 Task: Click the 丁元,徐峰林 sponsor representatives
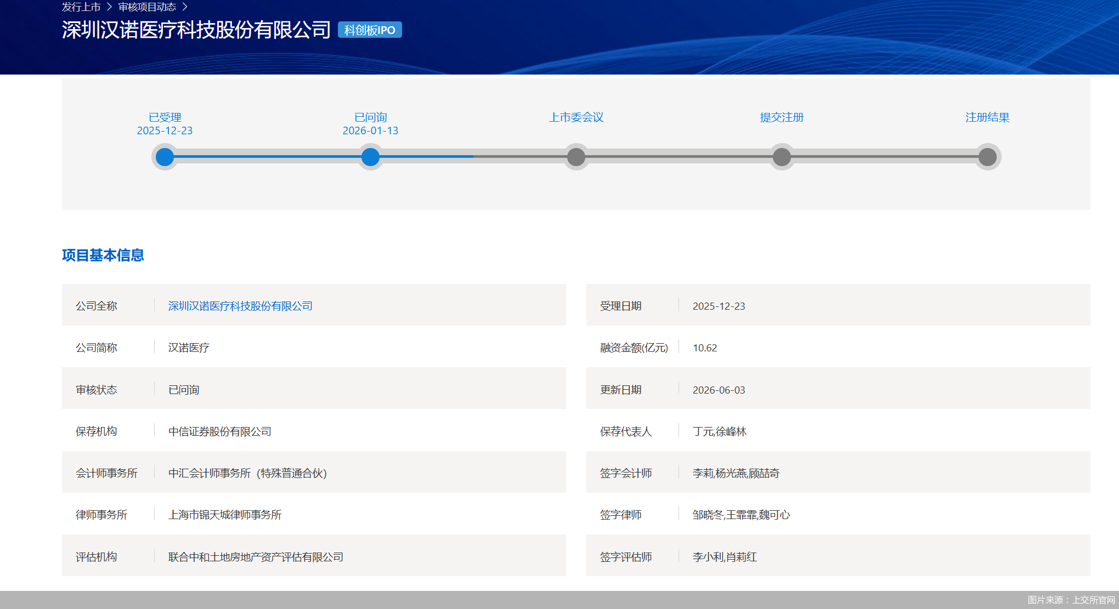[720, 431]
